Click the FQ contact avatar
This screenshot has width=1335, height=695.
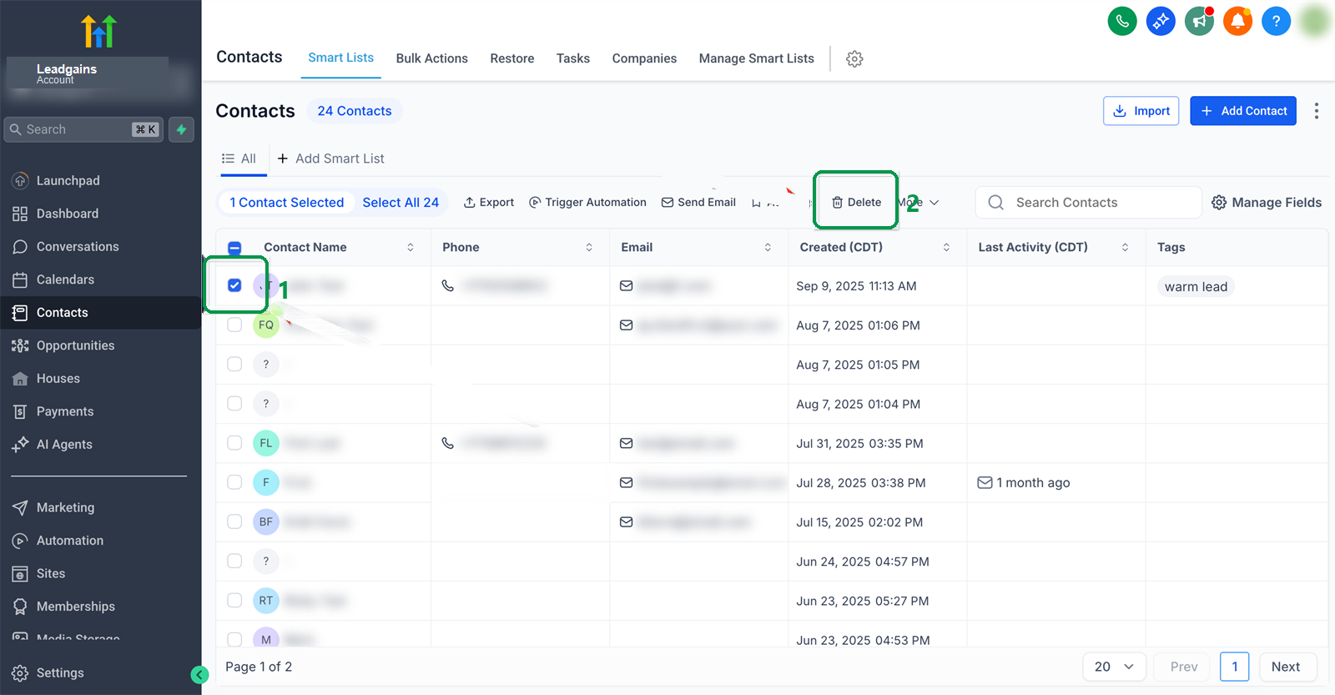(266, 325)
